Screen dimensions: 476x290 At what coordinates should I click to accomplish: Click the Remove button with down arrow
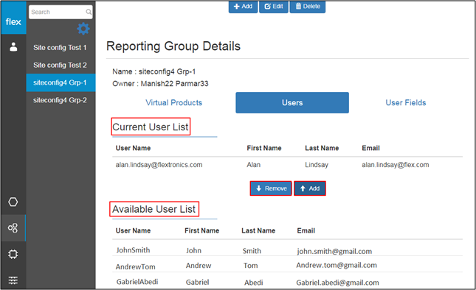click(x=271, y=188)
